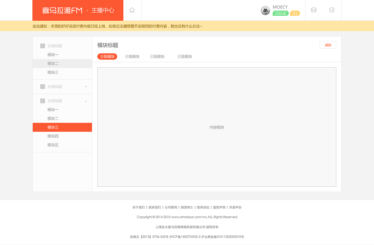Screen dimensions: 374x245
Task: Click the 内容模块 content area
Action: [217, 127]
